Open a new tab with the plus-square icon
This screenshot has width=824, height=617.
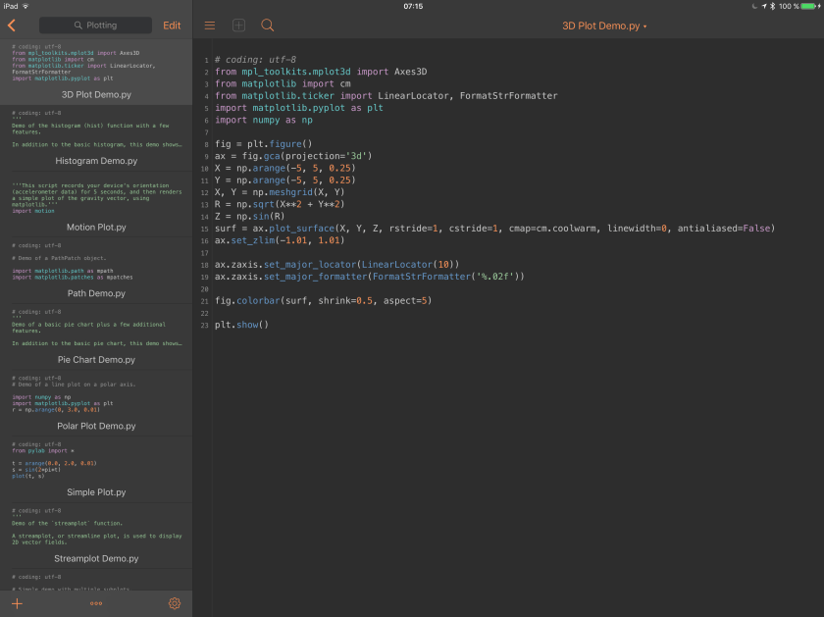(238, 26)
